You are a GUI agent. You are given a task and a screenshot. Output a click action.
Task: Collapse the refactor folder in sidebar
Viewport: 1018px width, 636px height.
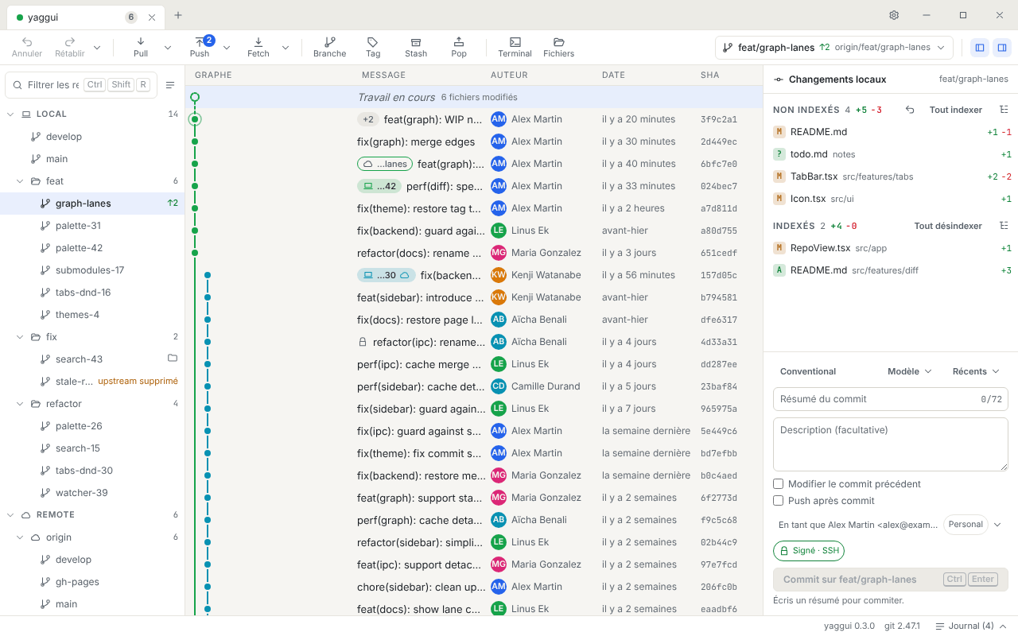pyautogui.click(x=21, y=404)
